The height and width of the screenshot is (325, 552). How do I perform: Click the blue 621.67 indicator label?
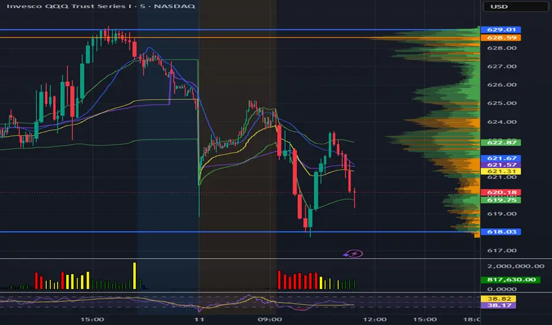pyautogui.click(x=501, y=158)
